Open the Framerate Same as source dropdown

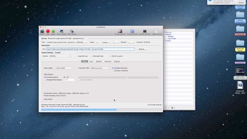click(x=100, y=68)
